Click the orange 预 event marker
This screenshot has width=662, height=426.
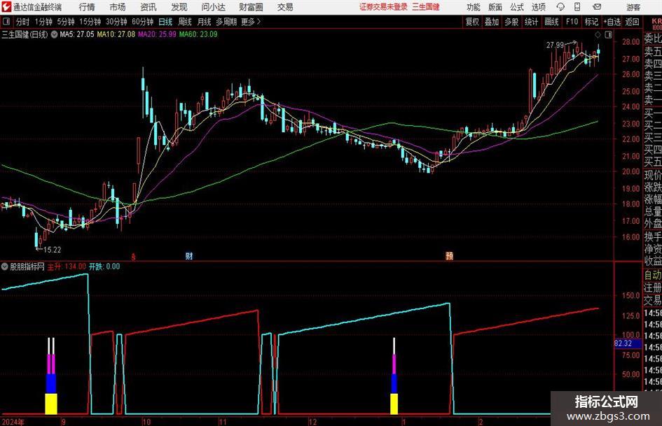pos(449,256)
